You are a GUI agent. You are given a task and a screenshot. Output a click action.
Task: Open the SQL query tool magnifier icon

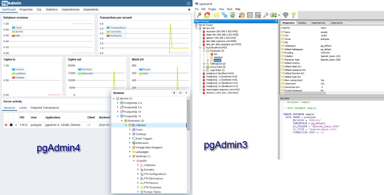242,15
